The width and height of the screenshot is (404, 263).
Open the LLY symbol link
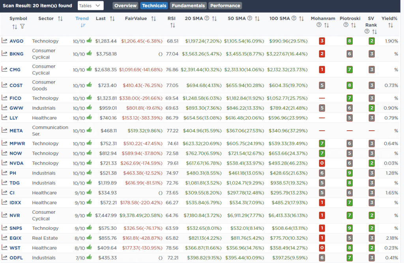tap(14, 118)
